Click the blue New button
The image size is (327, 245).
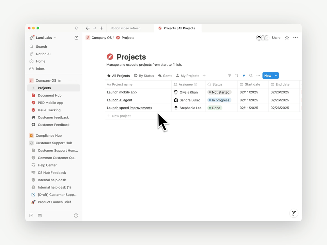pyautogui.click(x=268, y=76)
